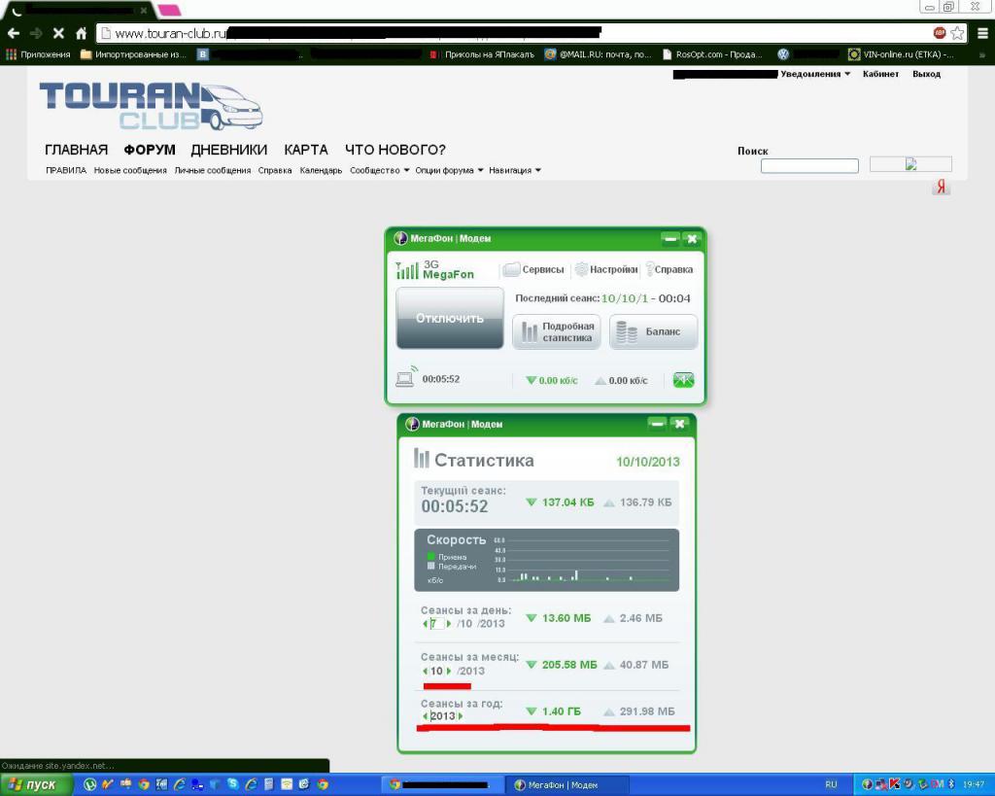Image resolution: width=995 pixels, height=796 pixels.
Task: Go to the ДНЕВНИКИ tab
Action: [x=229, y=150]
